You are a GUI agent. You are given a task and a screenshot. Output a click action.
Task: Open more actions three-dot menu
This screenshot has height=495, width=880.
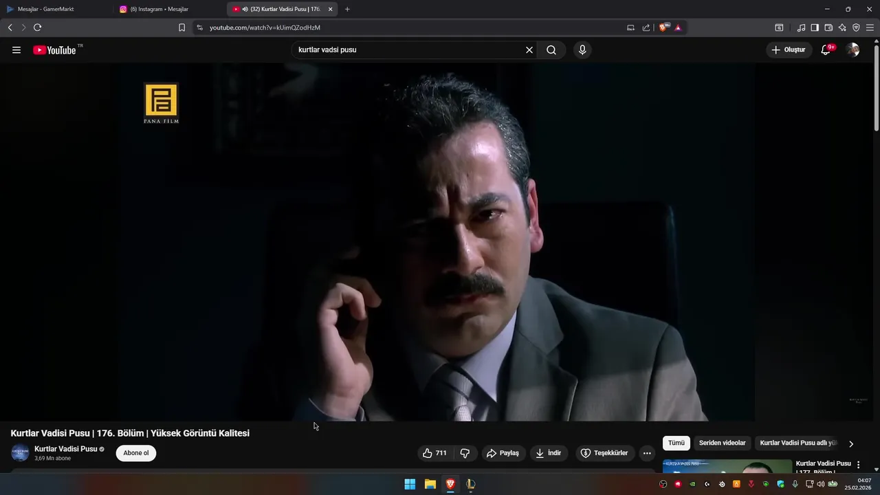click(x=647, y=453)
